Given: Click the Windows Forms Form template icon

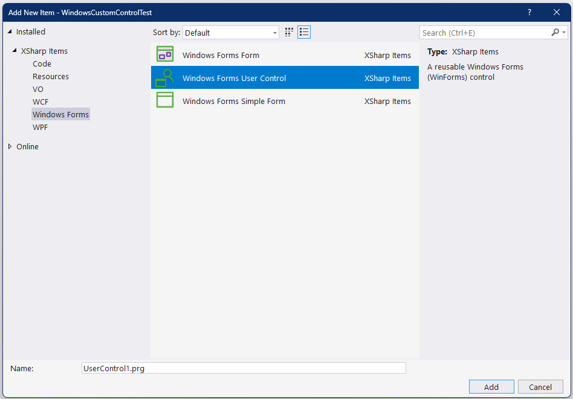Looking at the screenshot, I should pos(164,54).
